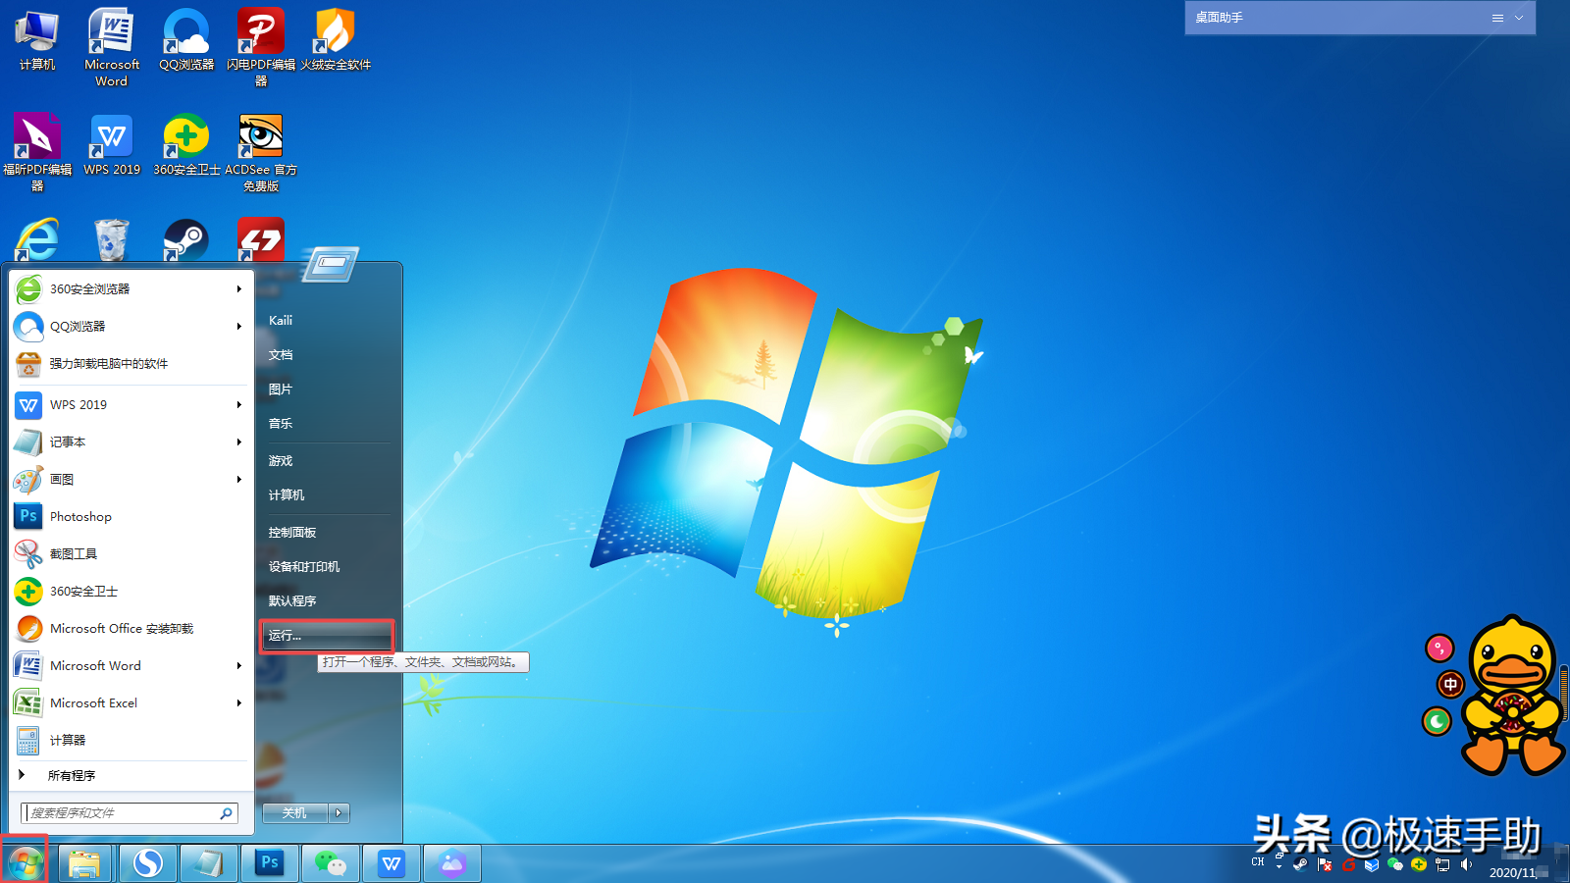Open QQ浏览器 desktop shortcut
1570x883 pixels.
coord(186,40)
